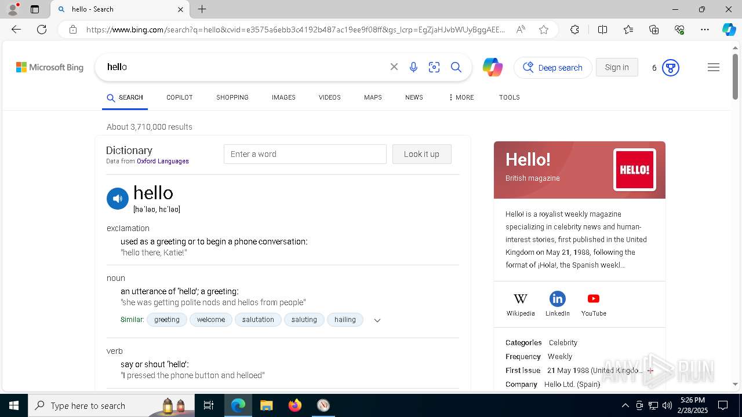This screenshot has height=417, width=742.
Task: Click the browser address bar URL
Action: [x=296, y=30]
